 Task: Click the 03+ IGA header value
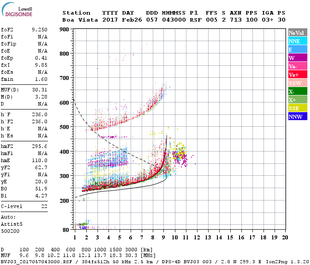pos(267,20)
